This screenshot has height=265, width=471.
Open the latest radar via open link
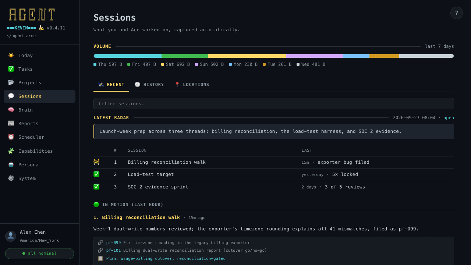coord(449,118)
